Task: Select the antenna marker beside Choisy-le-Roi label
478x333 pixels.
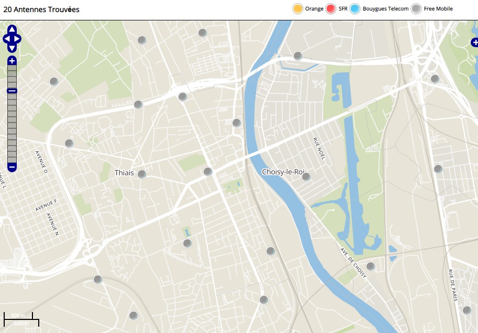Action: [x=306, y=177]
